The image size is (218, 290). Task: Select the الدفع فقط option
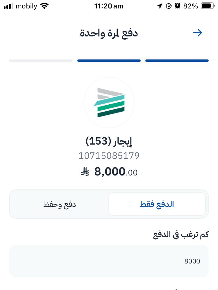(x=157, y=204)
